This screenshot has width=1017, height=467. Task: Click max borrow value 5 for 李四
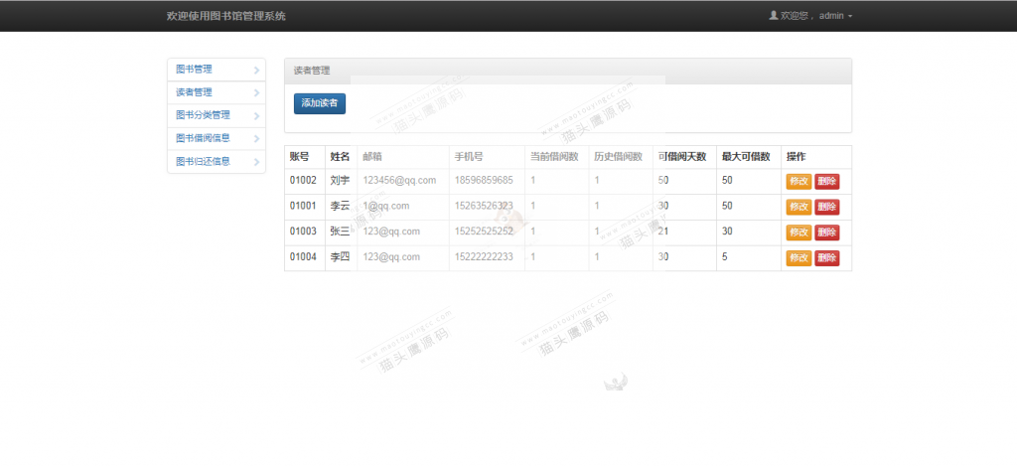pyautogui.click(x=724, y=256)
